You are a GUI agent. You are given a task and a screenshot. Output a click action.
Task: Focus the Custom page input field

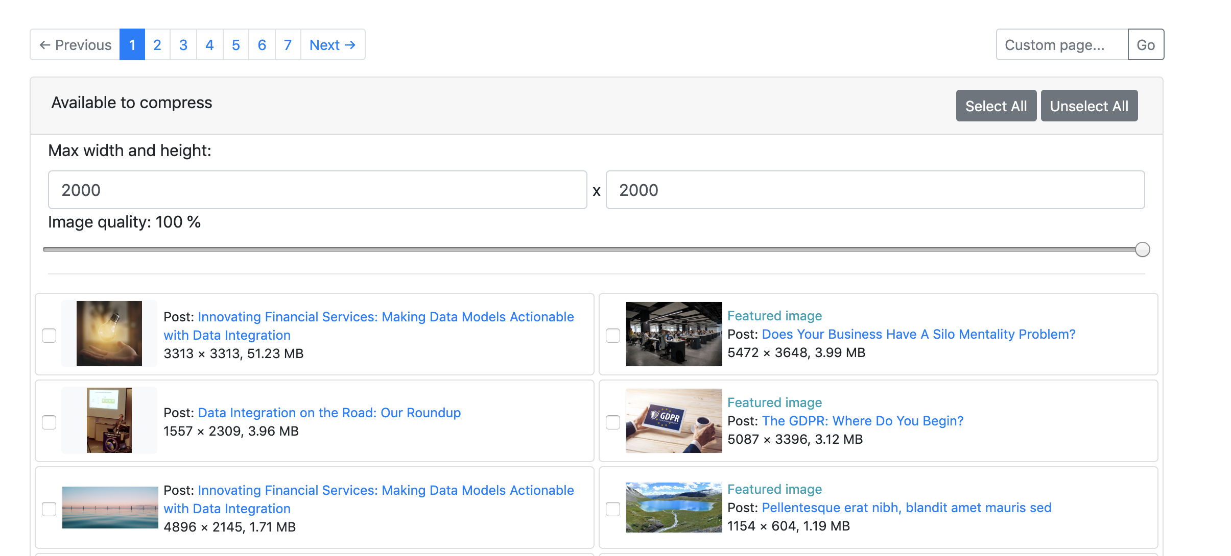click(1061, 45)
